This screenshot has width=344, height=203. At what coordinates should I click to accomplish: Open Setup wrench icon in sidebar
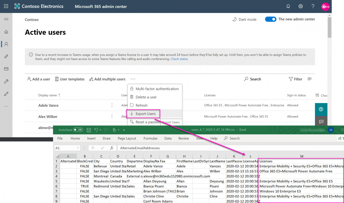6,81
